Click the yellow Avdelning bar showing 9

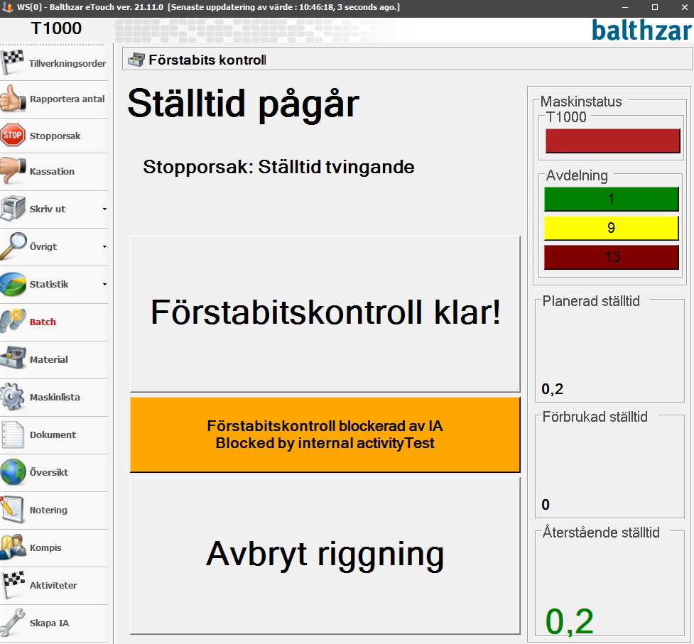pos(611,228)
